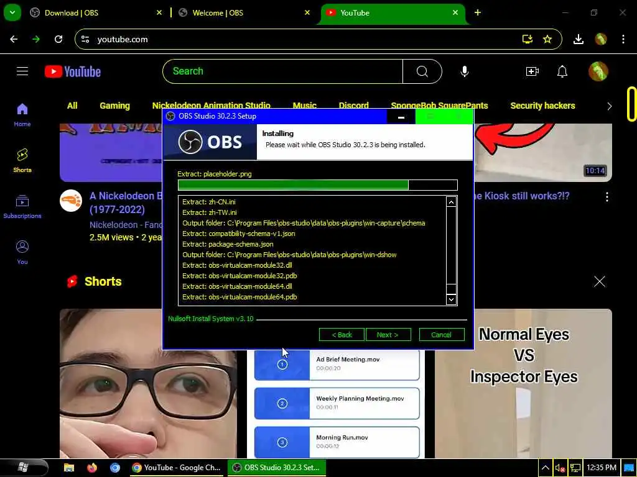Screen dimensions: 637x477
Task: Switch to YouTube - Google Chrome taskbar button
Action: click(176, 468)
